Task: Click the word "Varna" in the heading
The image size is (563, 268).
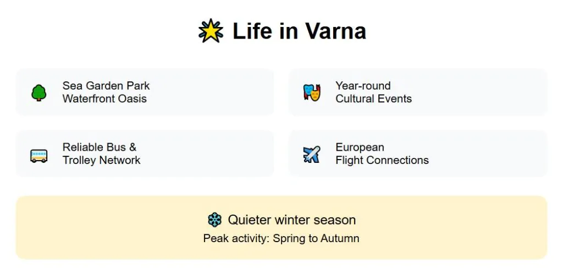Action: pos(335,31)
